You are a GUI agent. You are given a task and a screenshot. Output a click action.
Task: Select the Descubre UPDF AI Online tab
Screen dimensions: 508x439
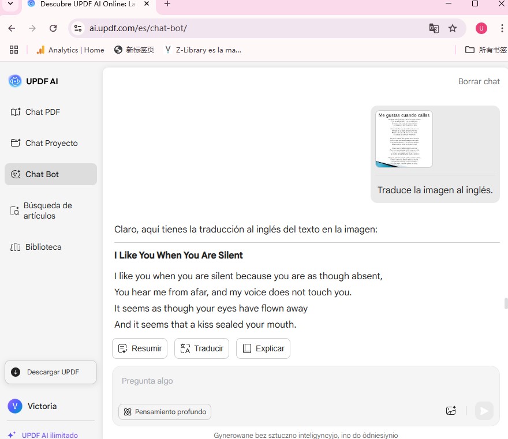[x=88, y=4]
